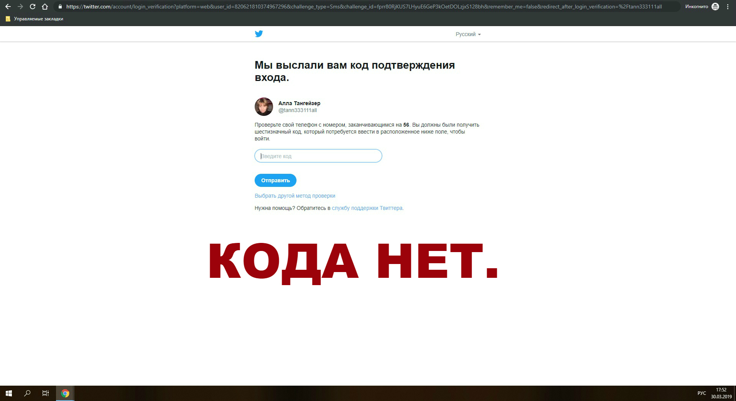Viewport: 736px width, 401px height.
Task: Click the browser back arrow
Action: [x=8, y=7]
